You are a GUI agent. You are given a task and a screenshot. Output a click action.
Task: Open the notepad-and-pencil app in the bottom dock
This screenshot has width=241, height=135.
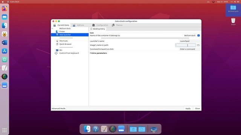click(x=104, y=129)
